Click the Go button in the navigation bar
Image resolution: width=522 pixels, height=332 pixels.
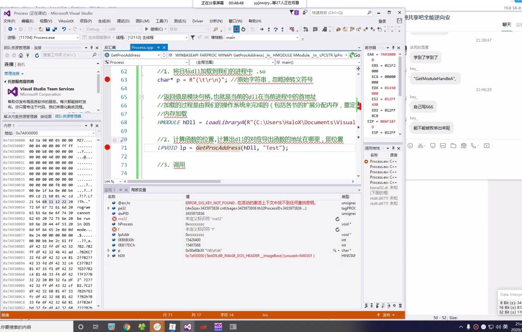coord(354,55)
